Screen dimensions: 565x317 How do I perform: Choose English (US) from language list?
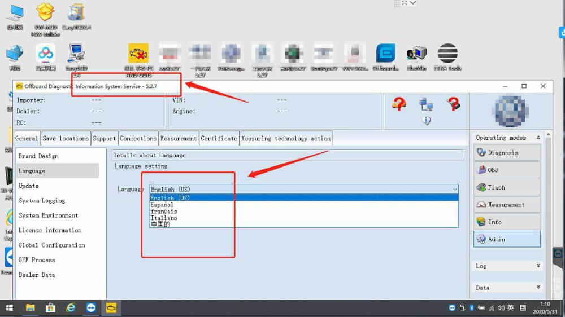[x=304, y=198]
